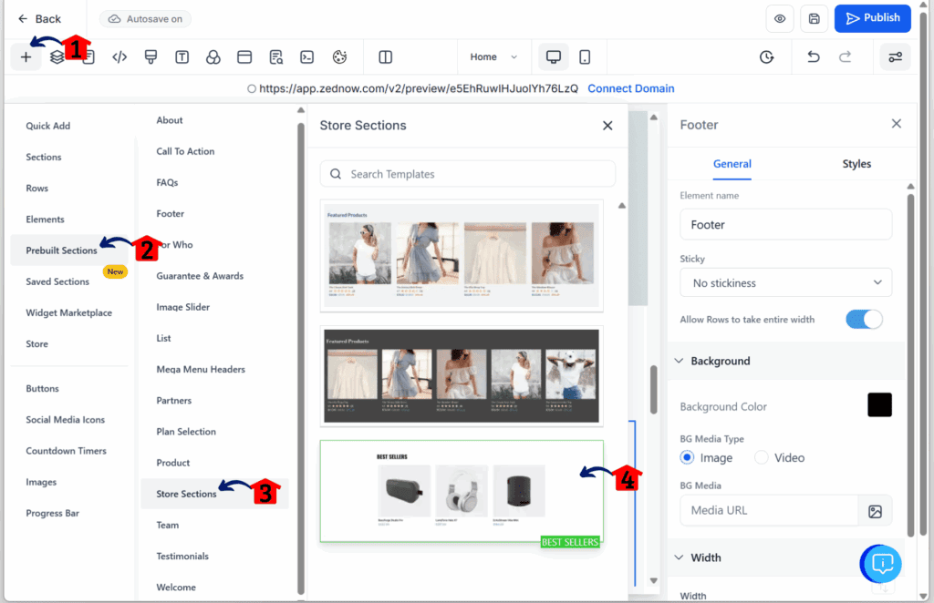Click the preview eye icon
Image resolution: width=934 pixels, height=603 pixels.
click(780, 19)
